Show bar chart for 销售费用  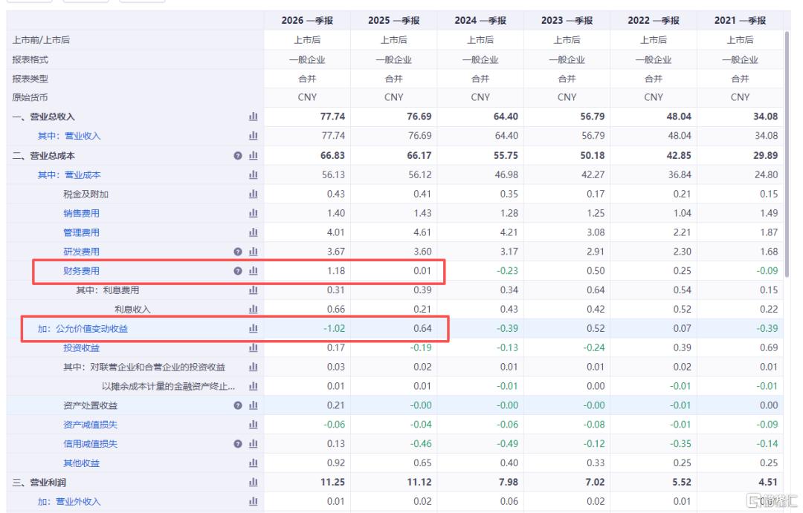[x=253, y=213]
